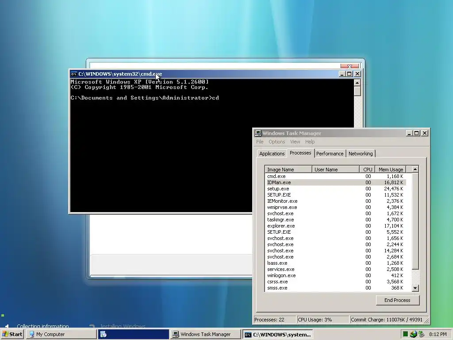
Task: Select wmiprvse.exe process row
Action: tap(335, 207)
